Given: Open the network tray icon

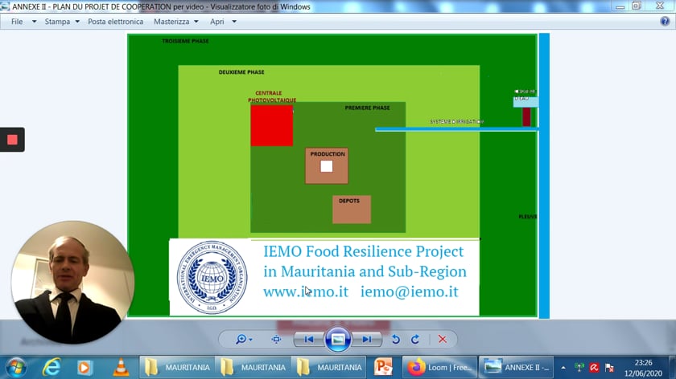Looking at the screenshot, I should click(x=579, y=368).
